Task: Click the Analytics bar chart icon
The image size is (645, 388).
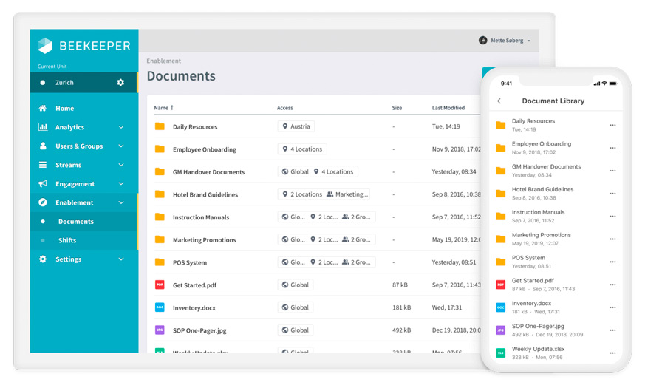Action: coord(43,127)
